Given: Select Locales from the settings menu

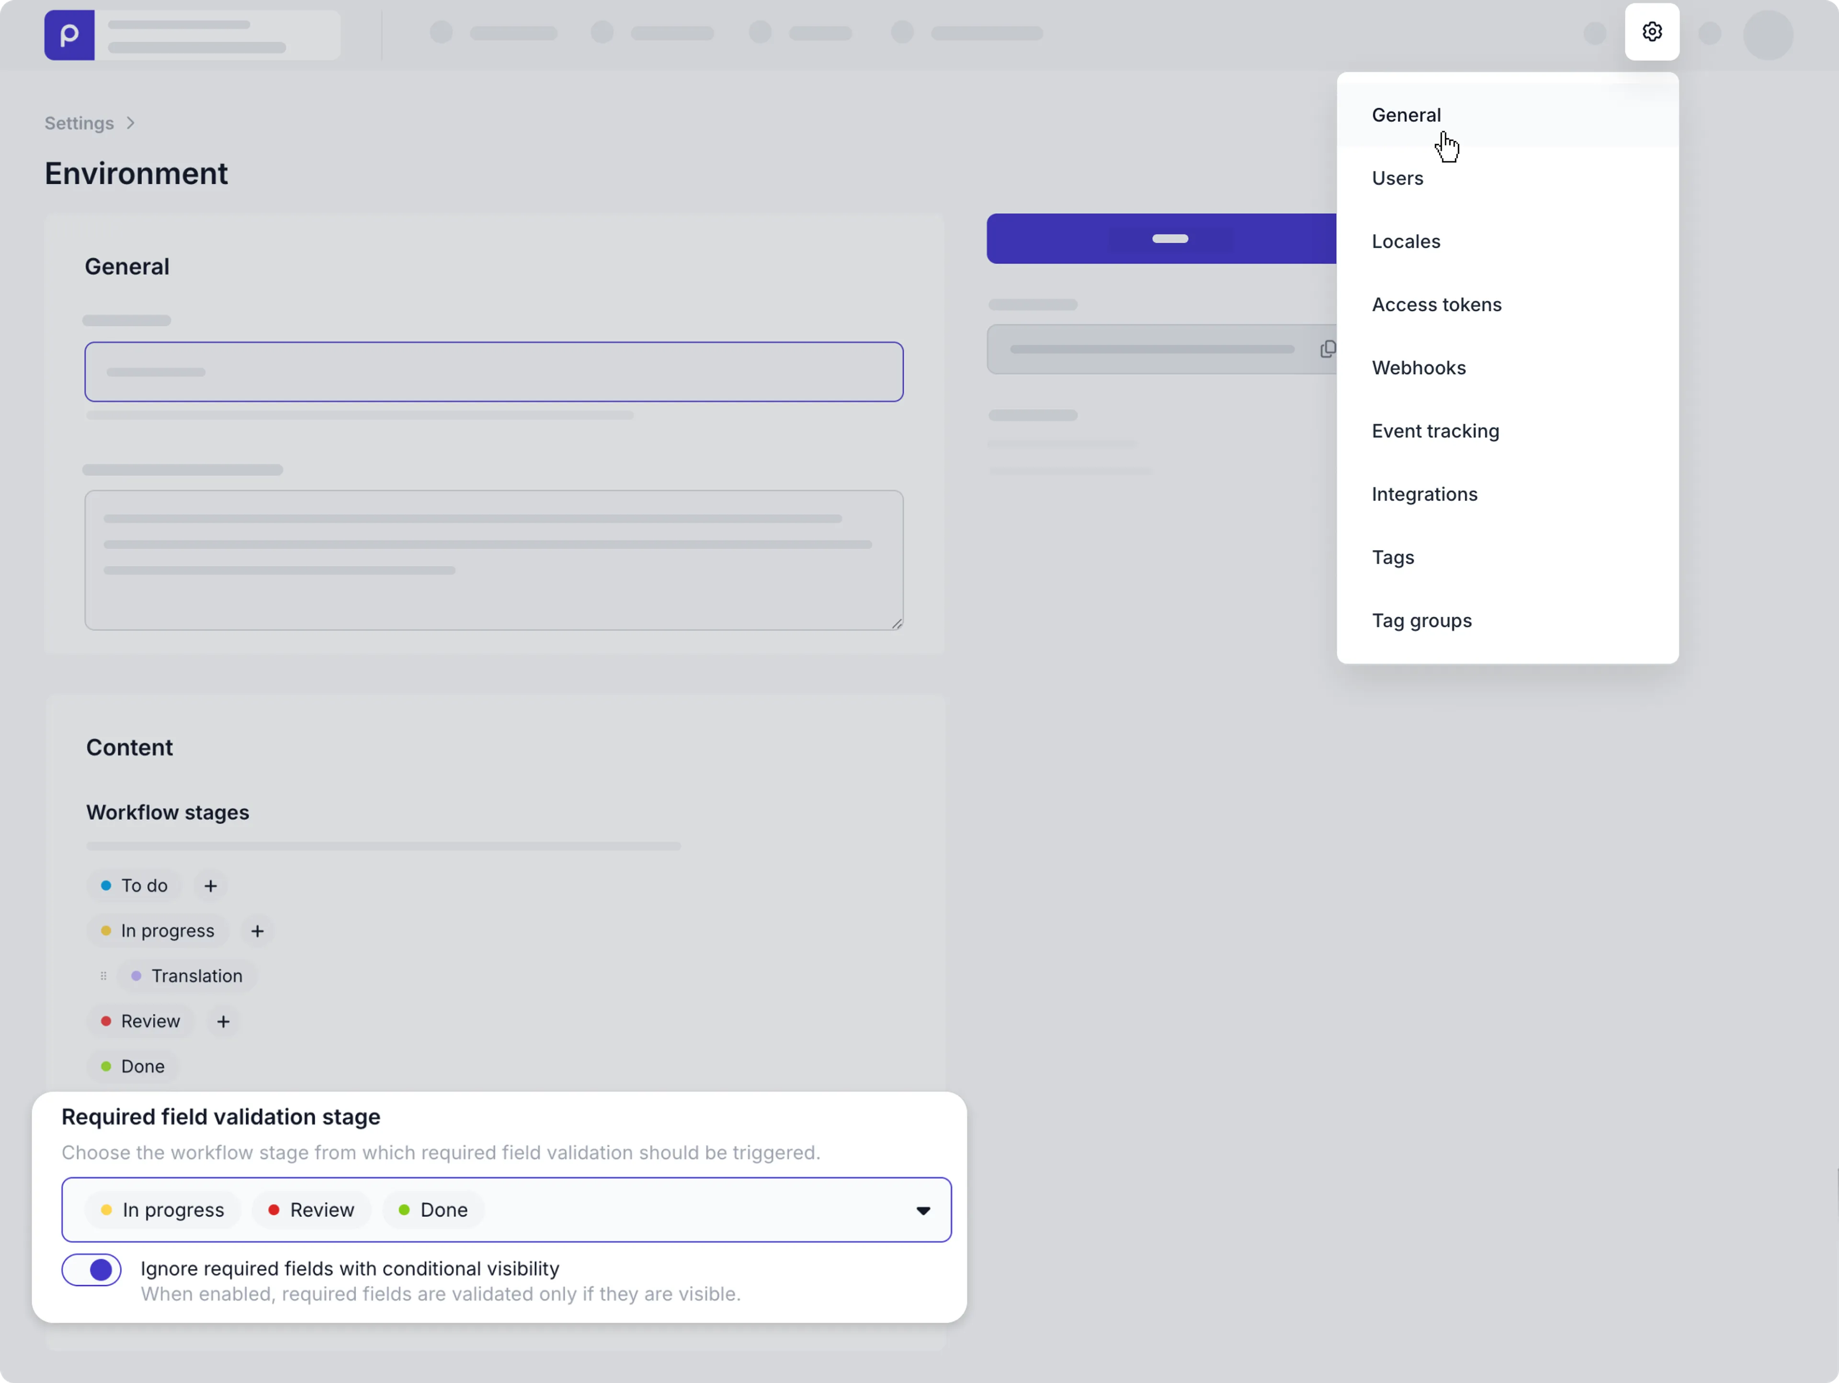Looking at the screenshot, I should (x=1406, y=241).
